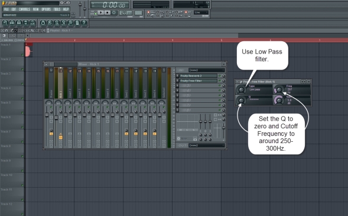Open the empty effect slot 3 arrow menu

point(178,85)
